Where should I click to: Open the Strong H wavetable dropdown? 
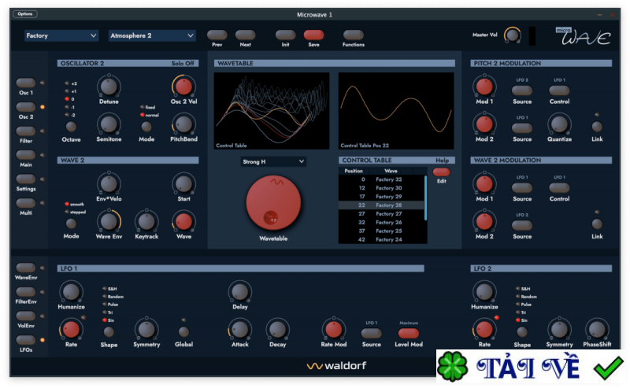[273, 161]
